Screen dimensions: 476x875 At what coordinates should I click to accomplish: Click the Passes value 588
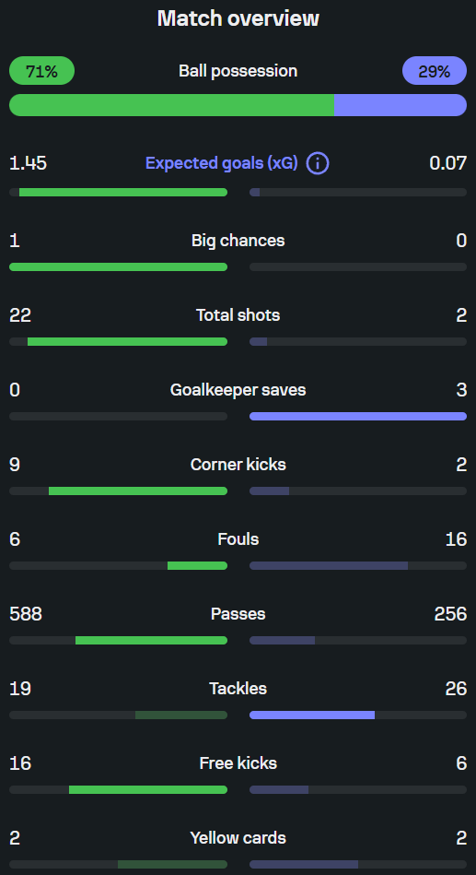click(26, 614)
